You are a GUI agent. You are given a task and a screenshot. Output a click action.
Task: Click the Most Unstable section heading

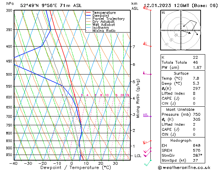pyautogui.click(x=180, y=109)
